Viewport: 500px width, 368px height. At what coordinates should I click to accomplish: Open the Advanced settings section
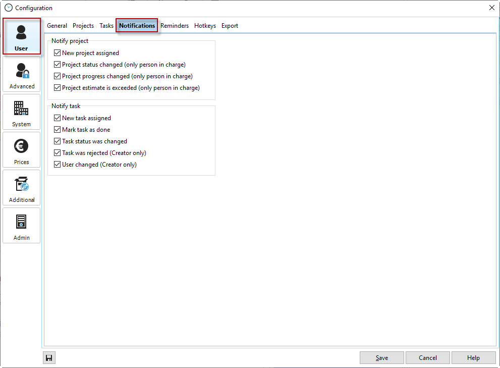pyautogui.click(x=22, y=74)
